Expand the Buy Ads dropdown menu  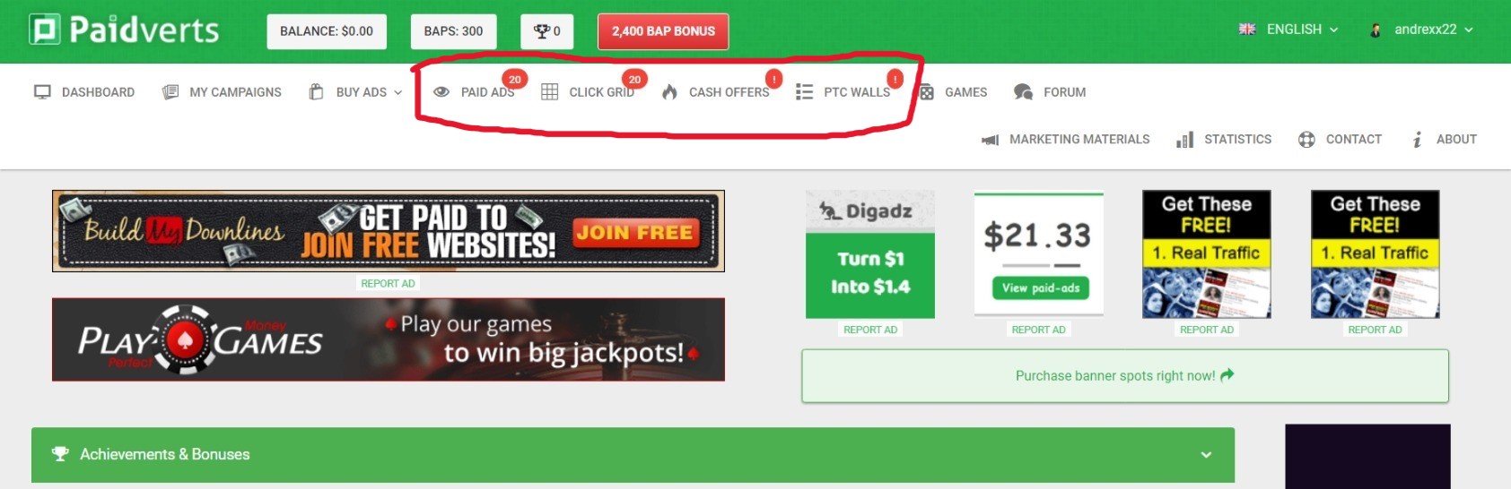click(x=355, y=92)
